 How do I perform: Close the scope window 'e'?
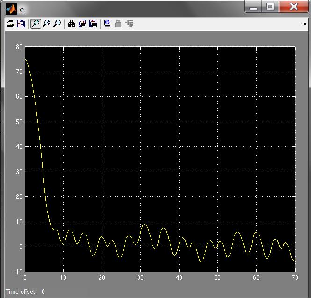(294, 7)
